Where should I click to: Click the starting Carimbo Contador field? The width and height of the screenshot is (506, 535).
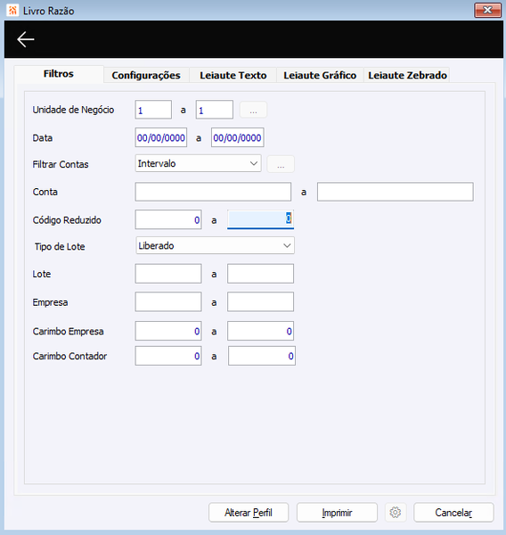[x=168, y=356]
